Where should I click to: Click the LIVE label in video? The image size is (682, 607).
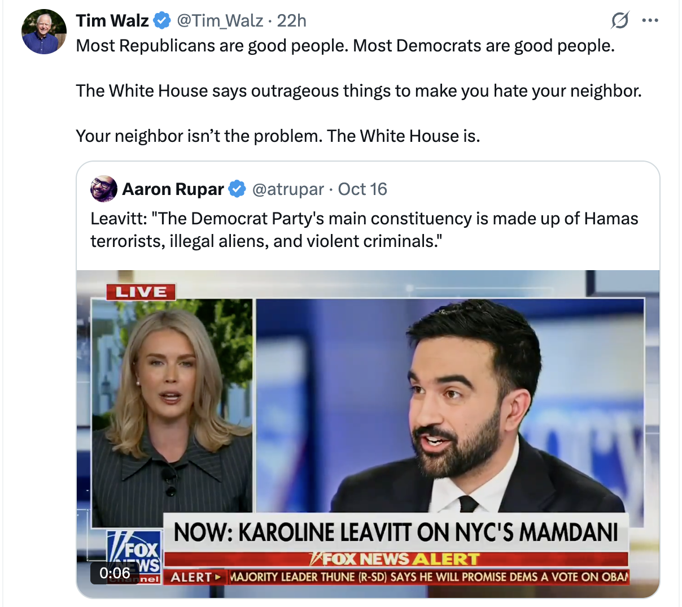click(141, 292)
